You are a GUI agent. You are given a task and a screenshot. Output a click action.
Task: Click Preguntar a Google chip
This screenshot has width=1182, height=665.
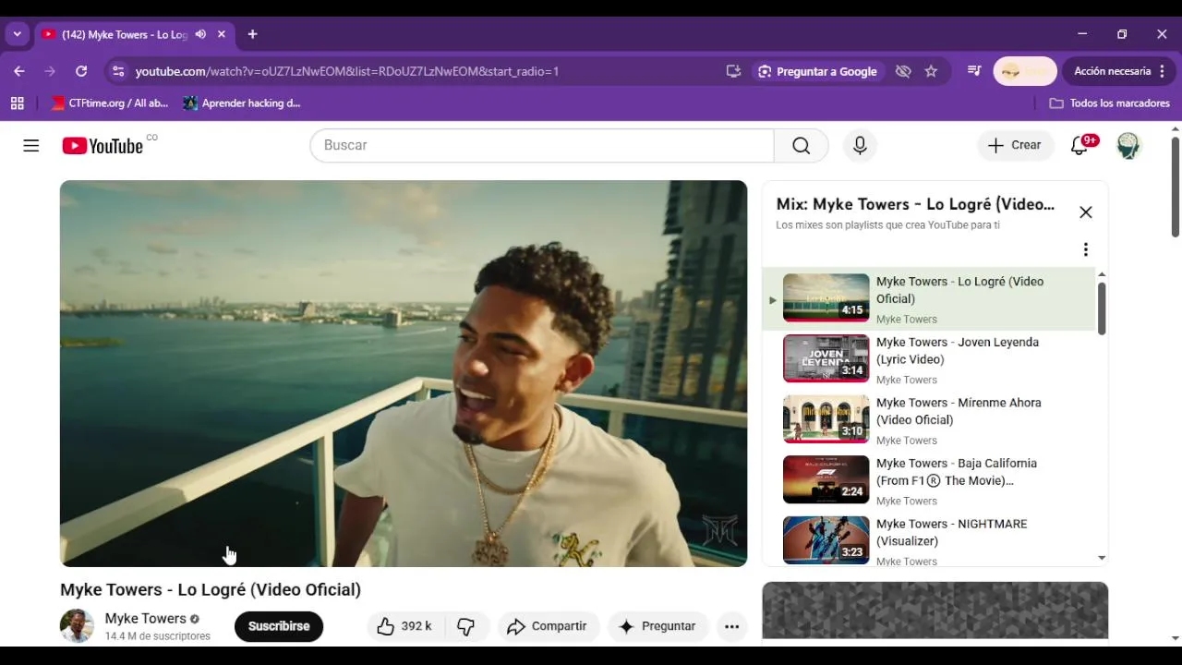[x=818, y=71]
